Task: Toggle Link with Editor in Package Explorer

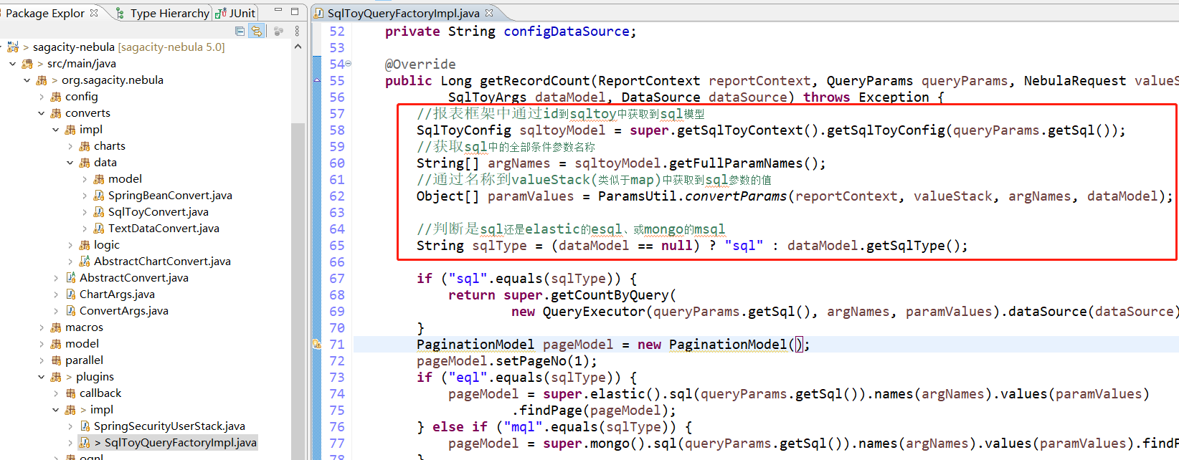Action: click(x=256, y=31)
